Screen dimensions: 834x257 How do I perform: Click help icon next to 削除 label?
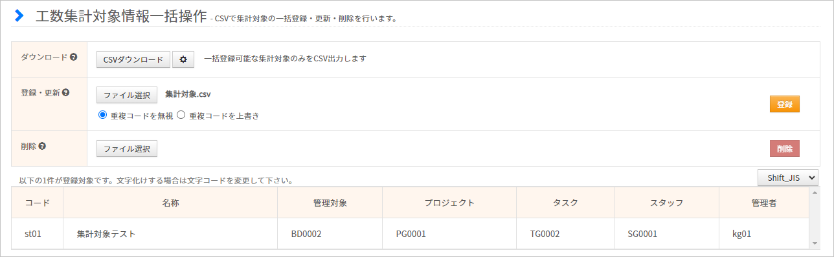point(42,146)
